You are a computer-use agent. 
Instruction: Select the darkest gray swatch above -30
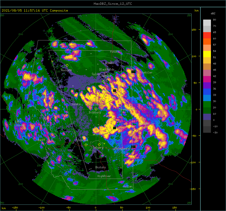[207, 129]
